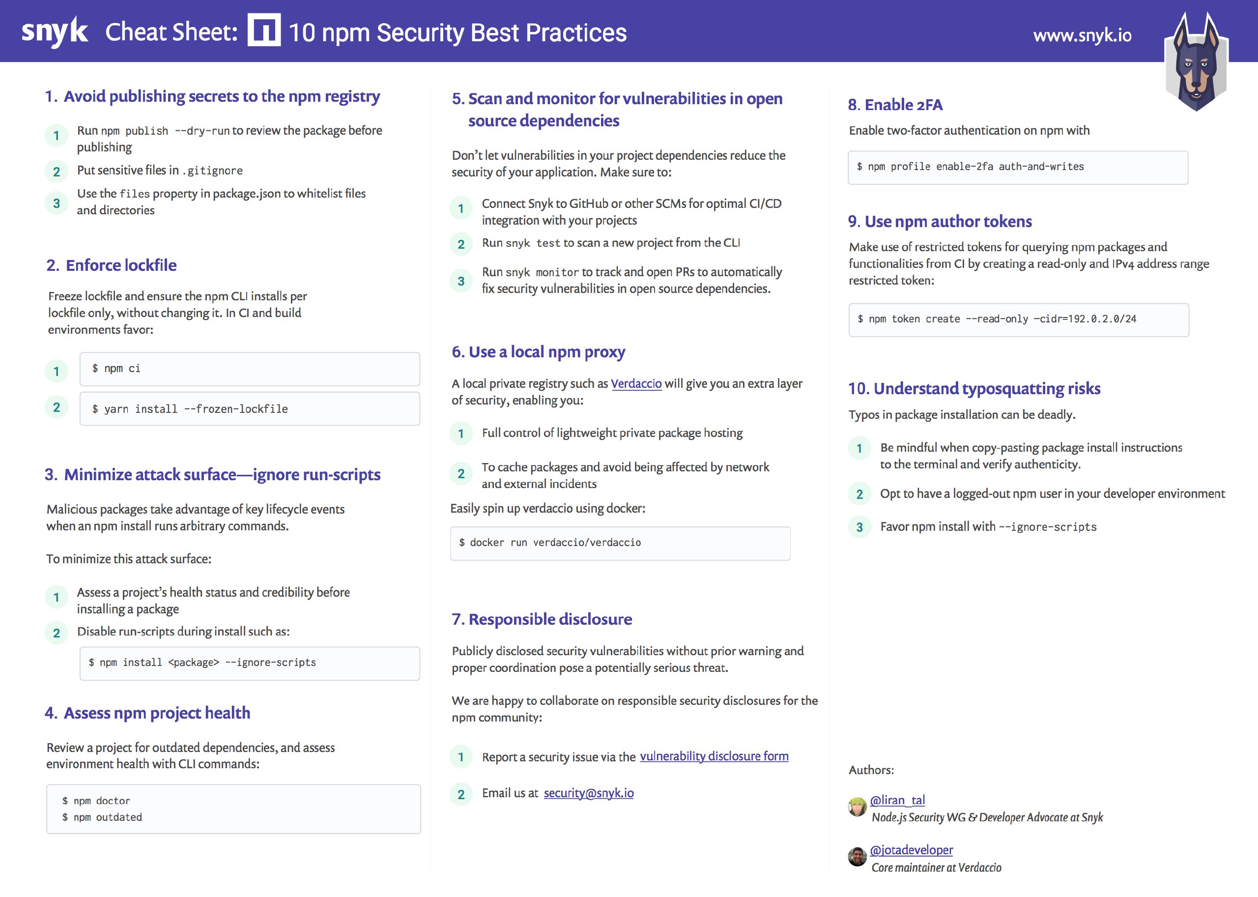Click the 'Cheat Sheet:' header text

171,31
